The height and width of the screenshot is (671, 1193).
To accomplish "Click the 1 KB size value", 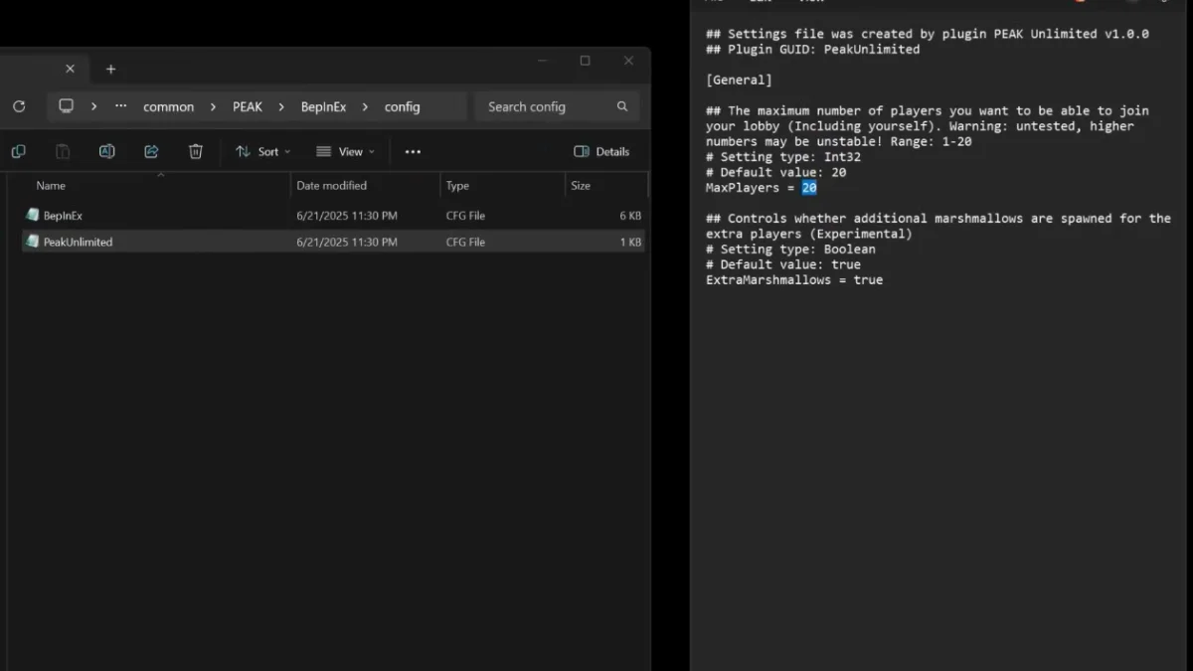I will (x=631, y=242).
